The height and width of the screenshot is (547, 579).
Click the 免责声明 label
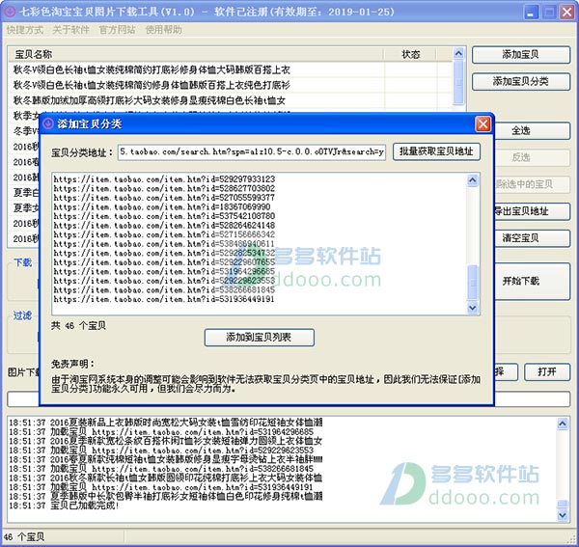coord(72,364)
